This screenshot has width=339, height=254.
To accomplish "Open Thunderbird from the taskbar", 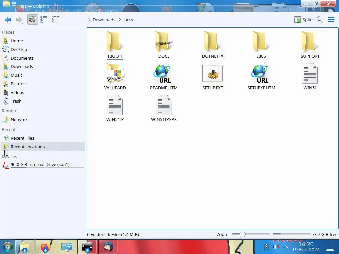I will (x=108, y=247).
